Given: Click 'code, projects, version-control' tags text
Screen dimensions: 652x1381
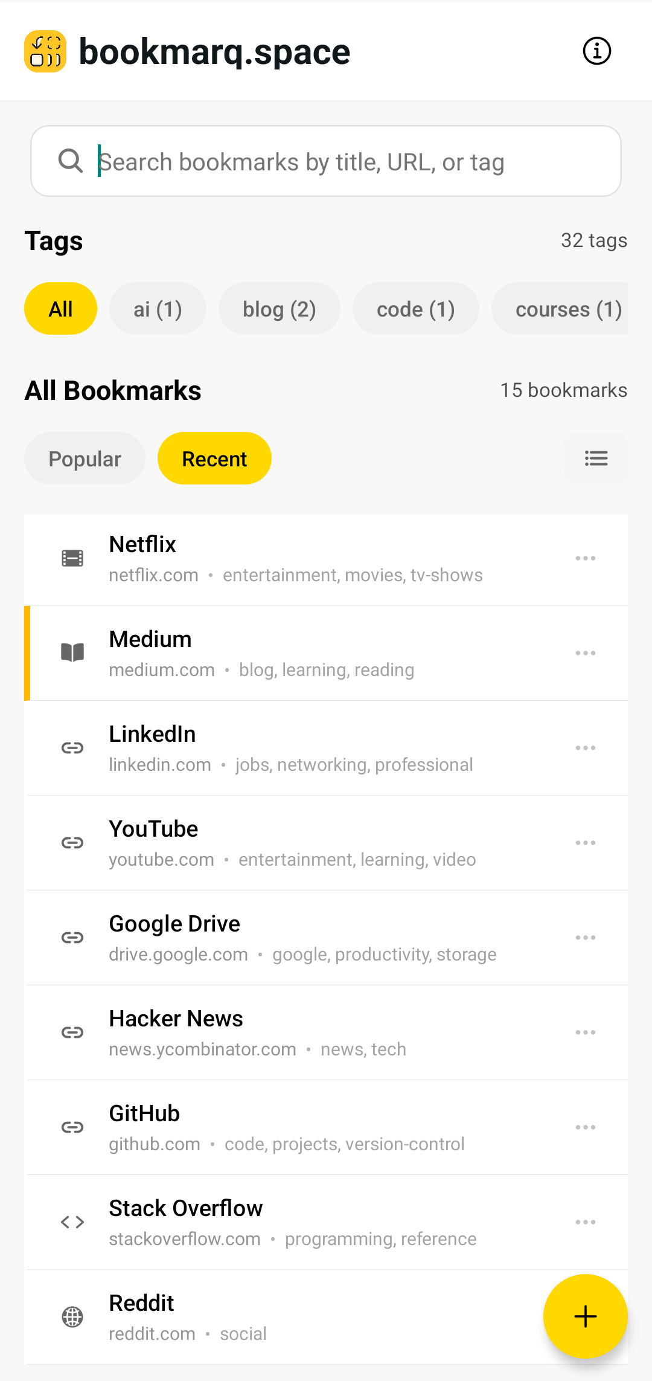Looking at the screenshot, I should pyautogui.click(x=345, y=1144).
